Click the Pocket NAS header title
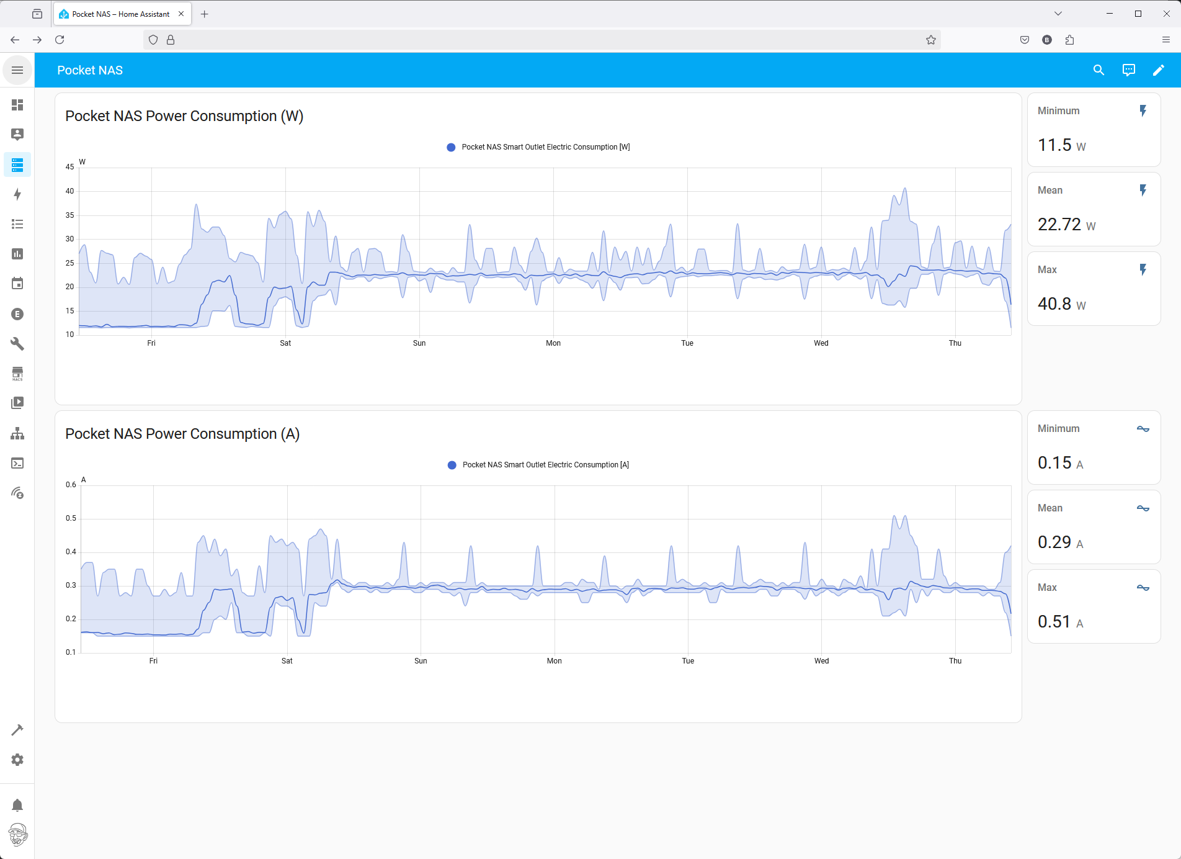 point(90,70)
